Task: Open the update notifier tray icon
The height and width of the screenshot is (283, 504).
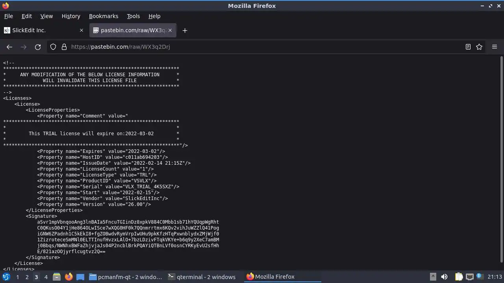Action: 479,276
